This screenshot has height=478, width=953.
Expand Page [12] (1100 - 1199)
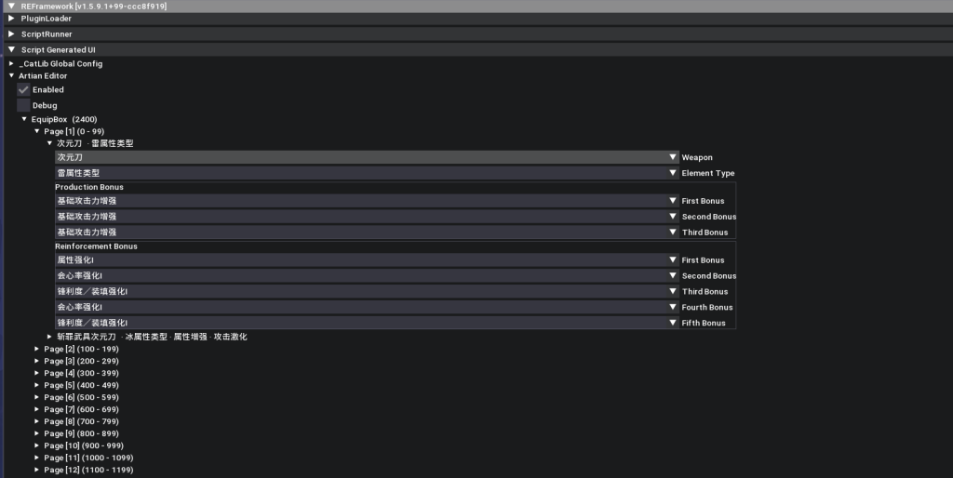click(37, 470)
